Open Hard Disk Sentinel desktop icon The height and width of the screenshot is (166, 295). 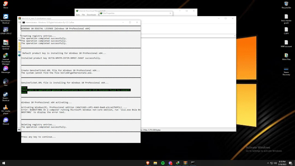click(6, 45)
